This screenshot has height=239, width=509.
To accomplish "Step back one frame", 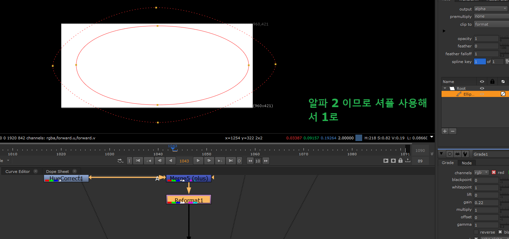I will click(159, 161).
